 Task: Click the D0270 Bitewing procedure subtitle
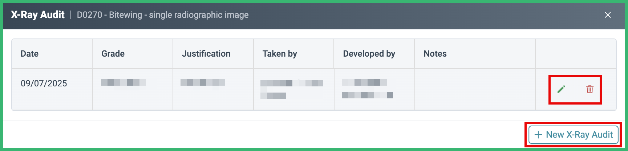pyautogui.click(x=163, y=15)
